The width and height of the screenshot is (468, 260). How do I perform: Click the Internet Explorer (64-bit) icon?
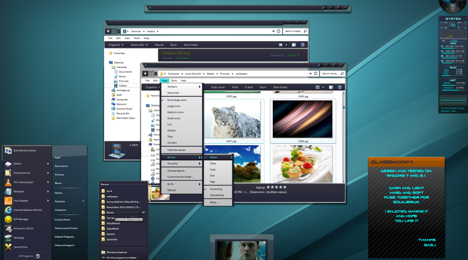pos(8,210)
